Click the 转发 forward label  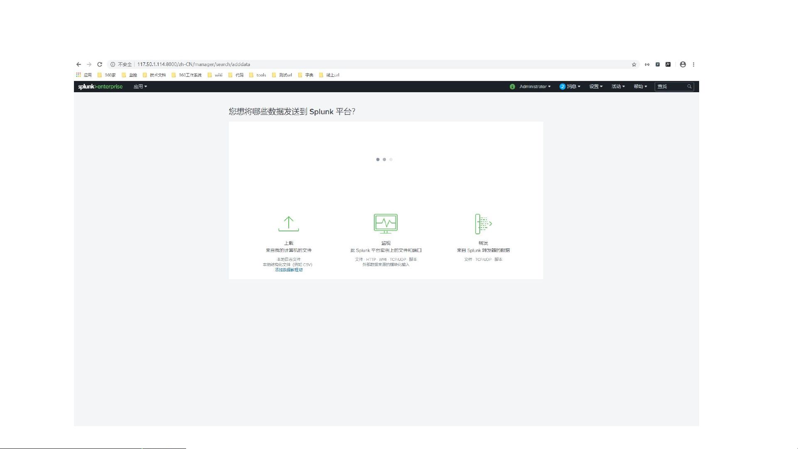(483, 243)
